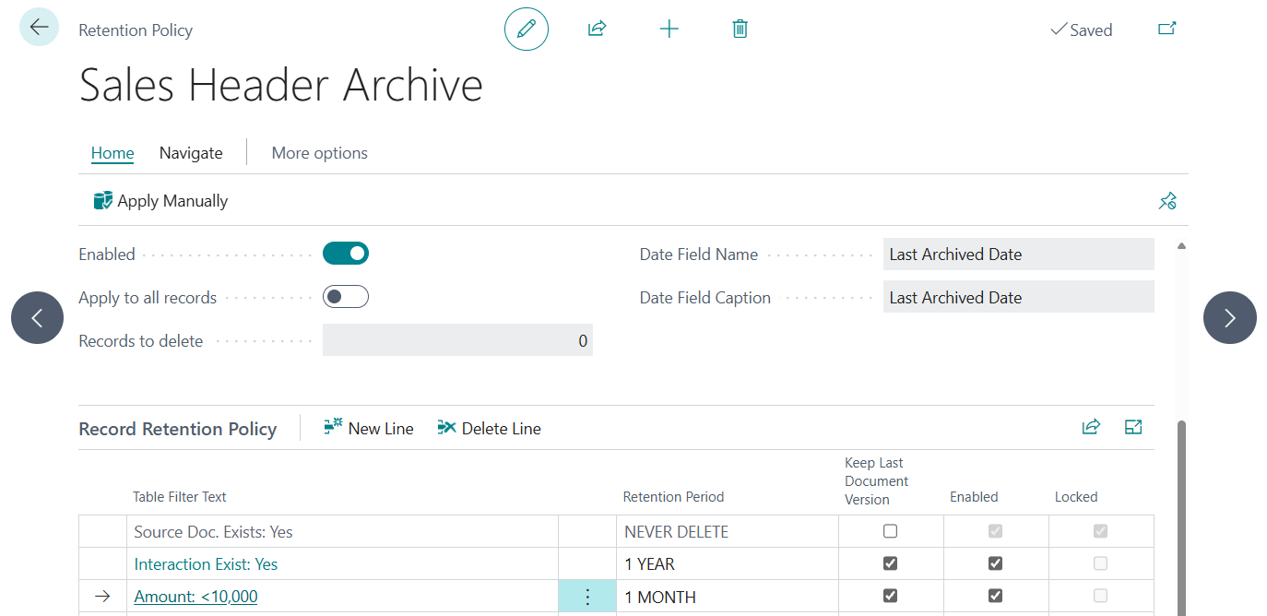Open the Amount: <10,000 filter link
Image resolution: width=1267 pixels, height=616 pixels.
point(195,596)
